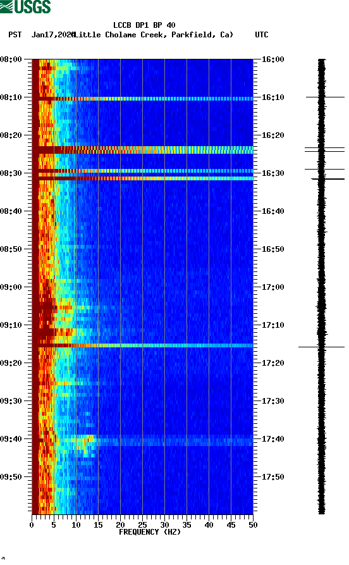Click the 08:20 PST time label
Image resolution: width=349 pixels, height=565 pixels.
point(11,135)
